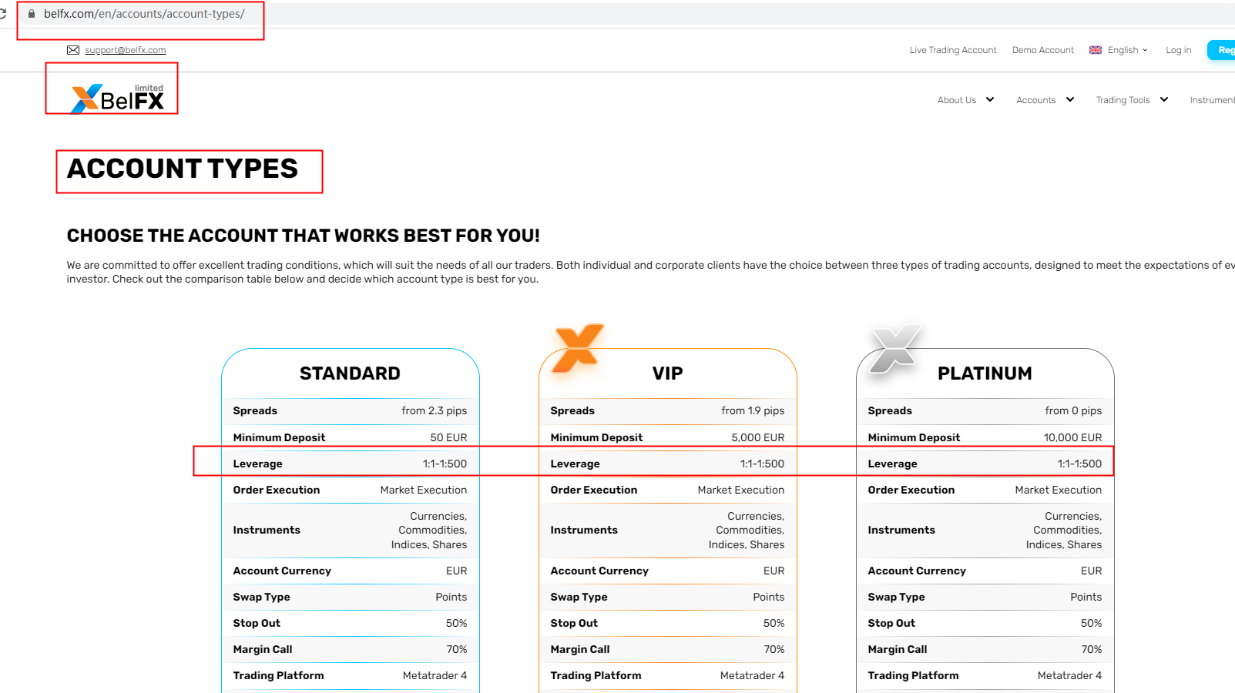Click the Standard Account Currency 'EUR' value
1235x693 pixels.
click(457, 571)
